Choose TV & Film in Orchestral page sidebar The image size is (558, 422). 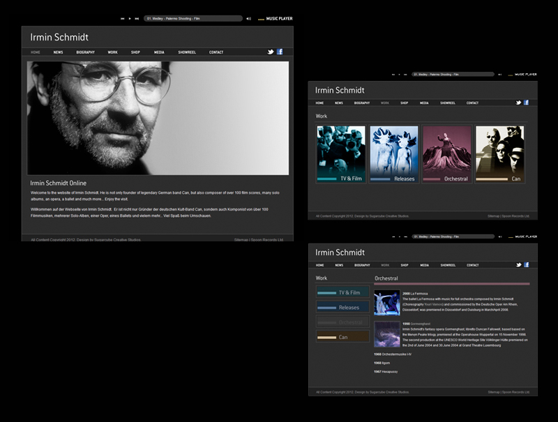pos(342,292)
